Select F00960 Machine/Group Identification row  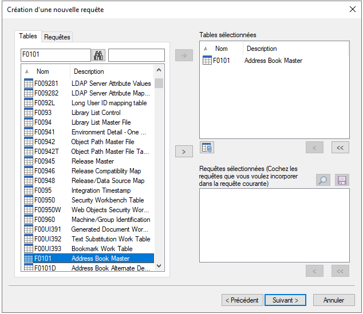point(89,219)
